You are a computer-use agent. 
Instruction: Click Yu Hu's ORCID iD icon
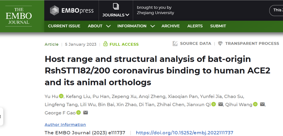[61, 96]
